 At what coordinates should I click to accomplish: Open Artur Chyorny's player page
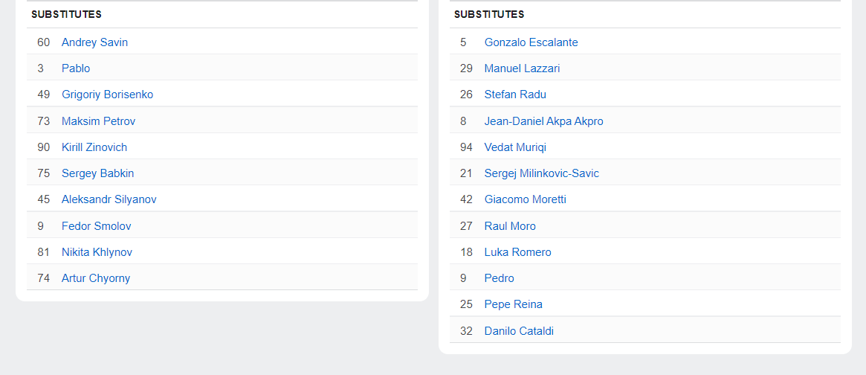tap(96, 278)
